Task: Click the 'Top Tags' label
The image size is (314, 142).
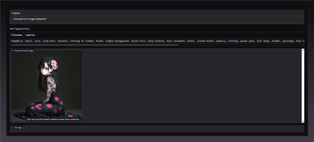Action: [x=18, y=127]
